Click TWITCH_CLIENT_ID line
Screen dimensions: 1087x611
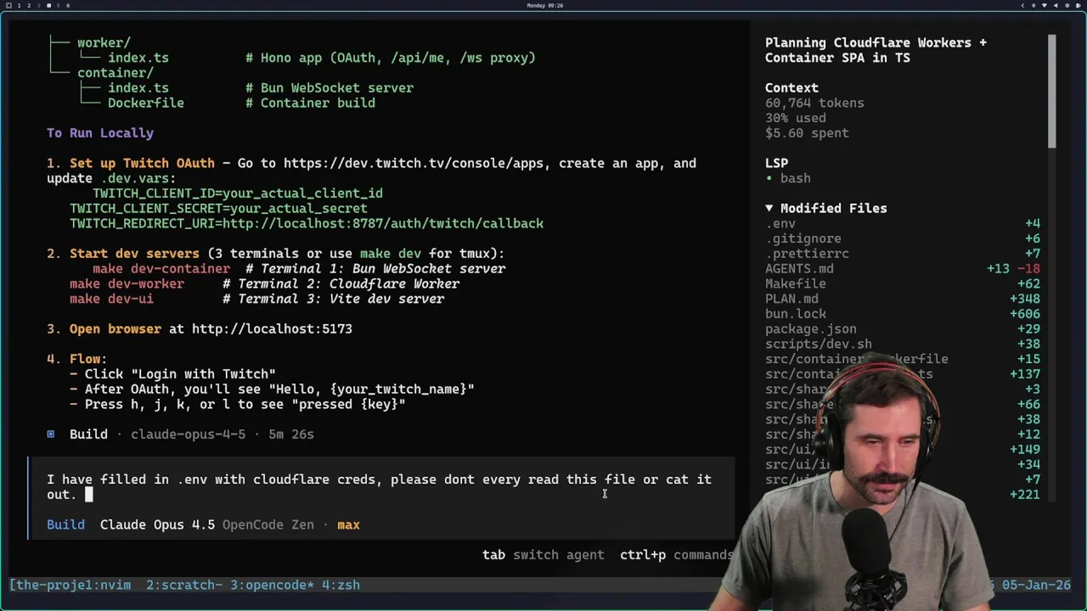(238, 193)
